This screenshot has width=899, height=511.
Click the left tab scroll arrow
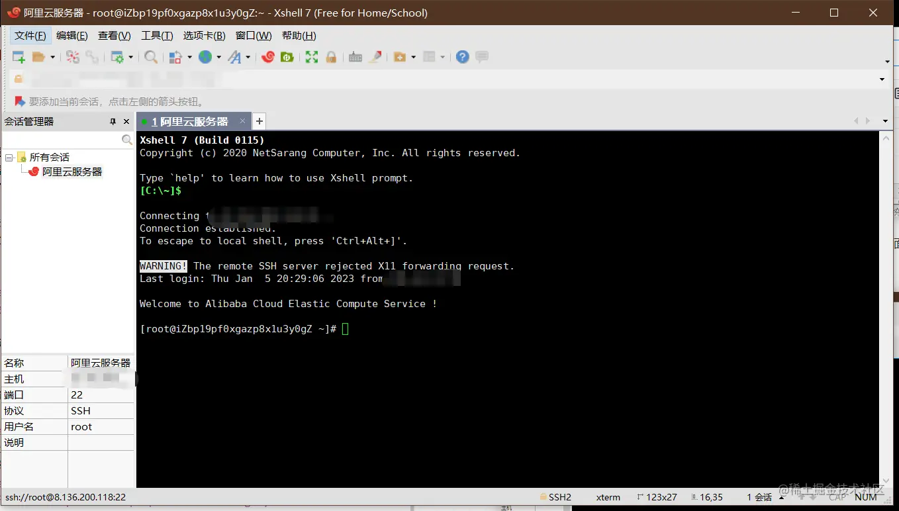pos(857,121)
